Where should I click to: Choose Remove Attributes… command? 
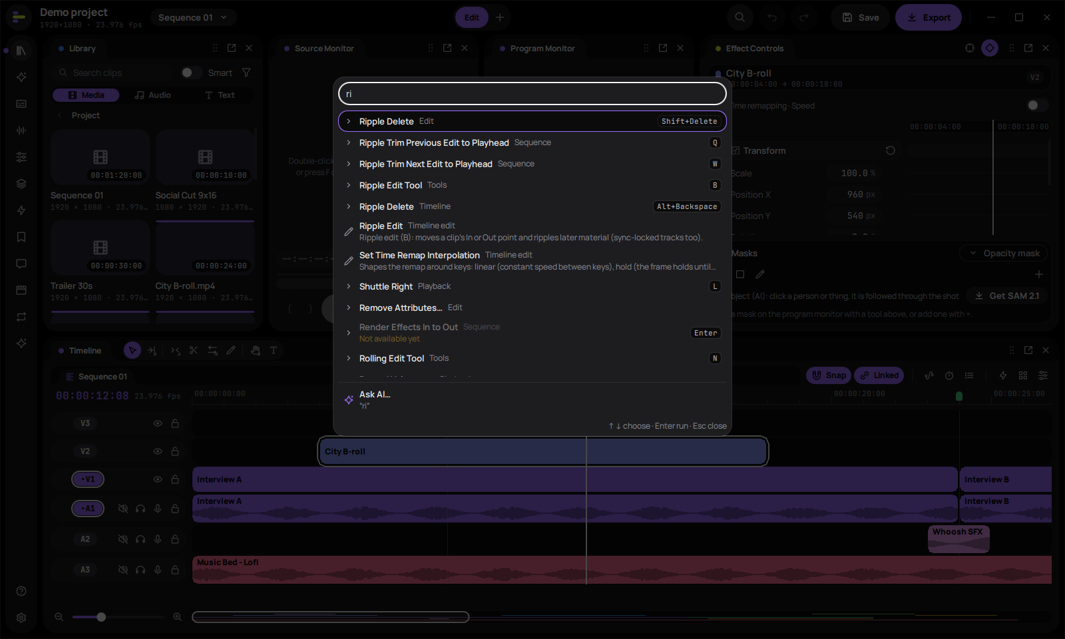(532, 308)
